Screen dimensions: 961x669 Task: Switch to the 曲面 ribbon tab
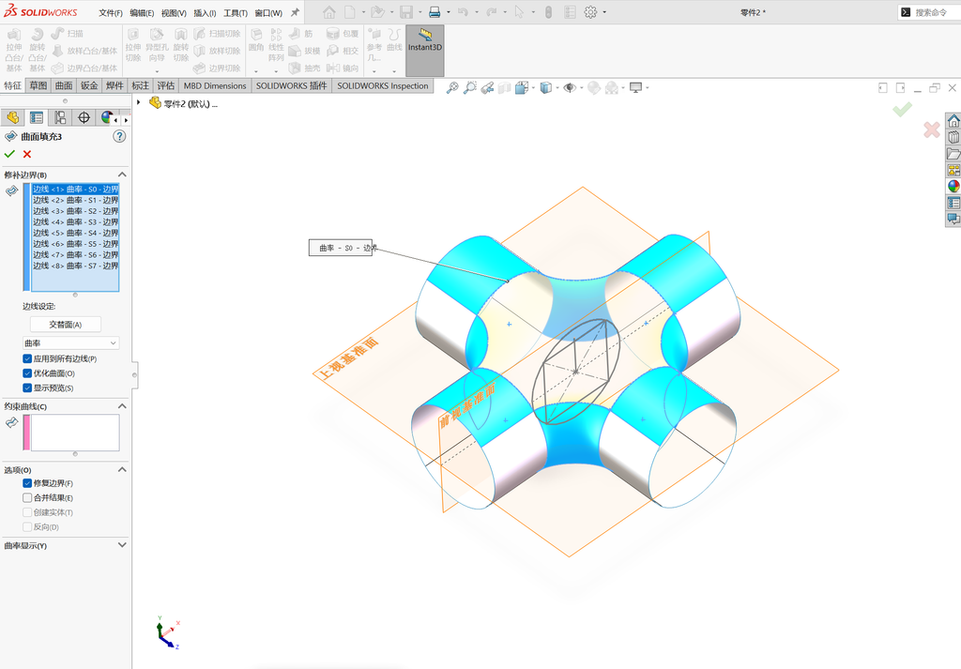[x=64, y=85]
